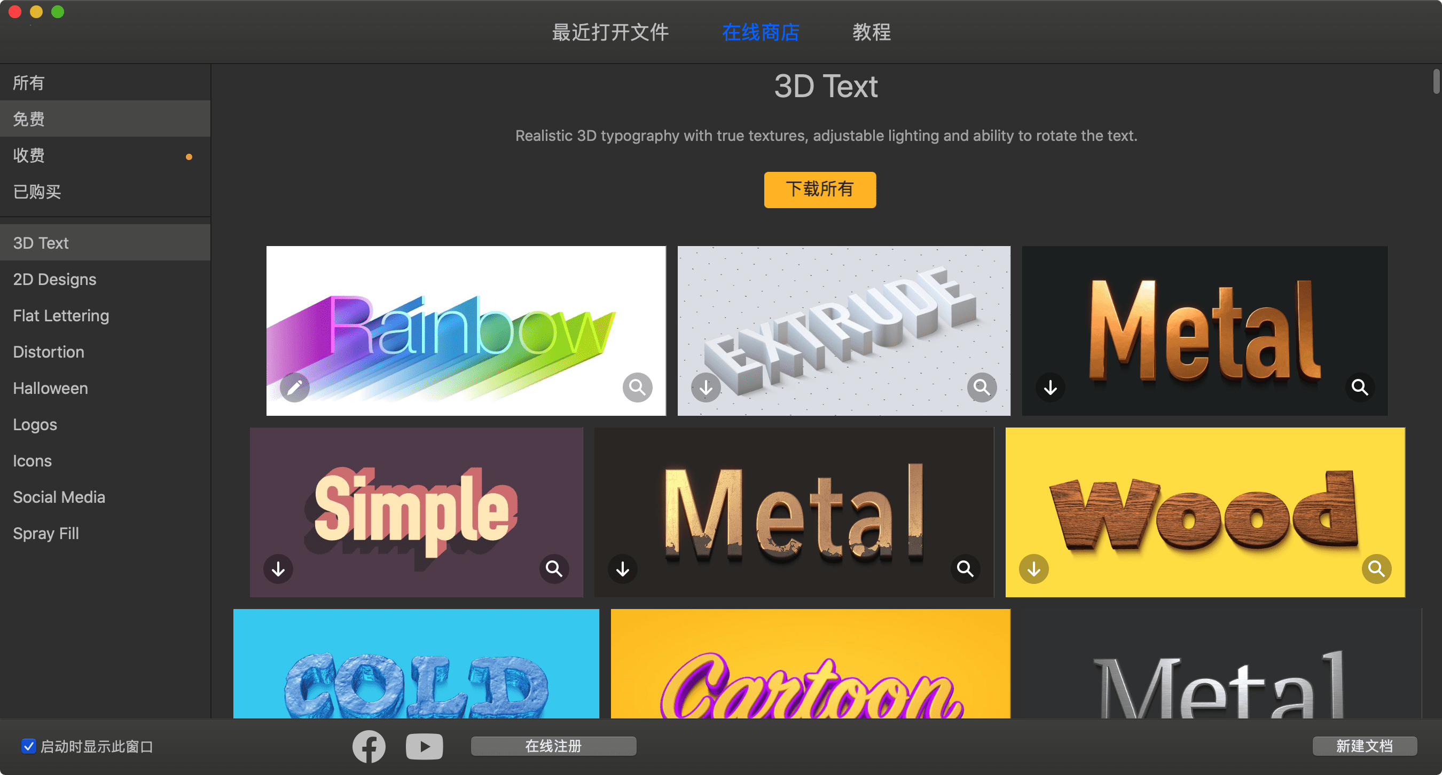1442x775 pixels.
Task: Select the 免费 filter in sidebar
Action: pos(105,118)
